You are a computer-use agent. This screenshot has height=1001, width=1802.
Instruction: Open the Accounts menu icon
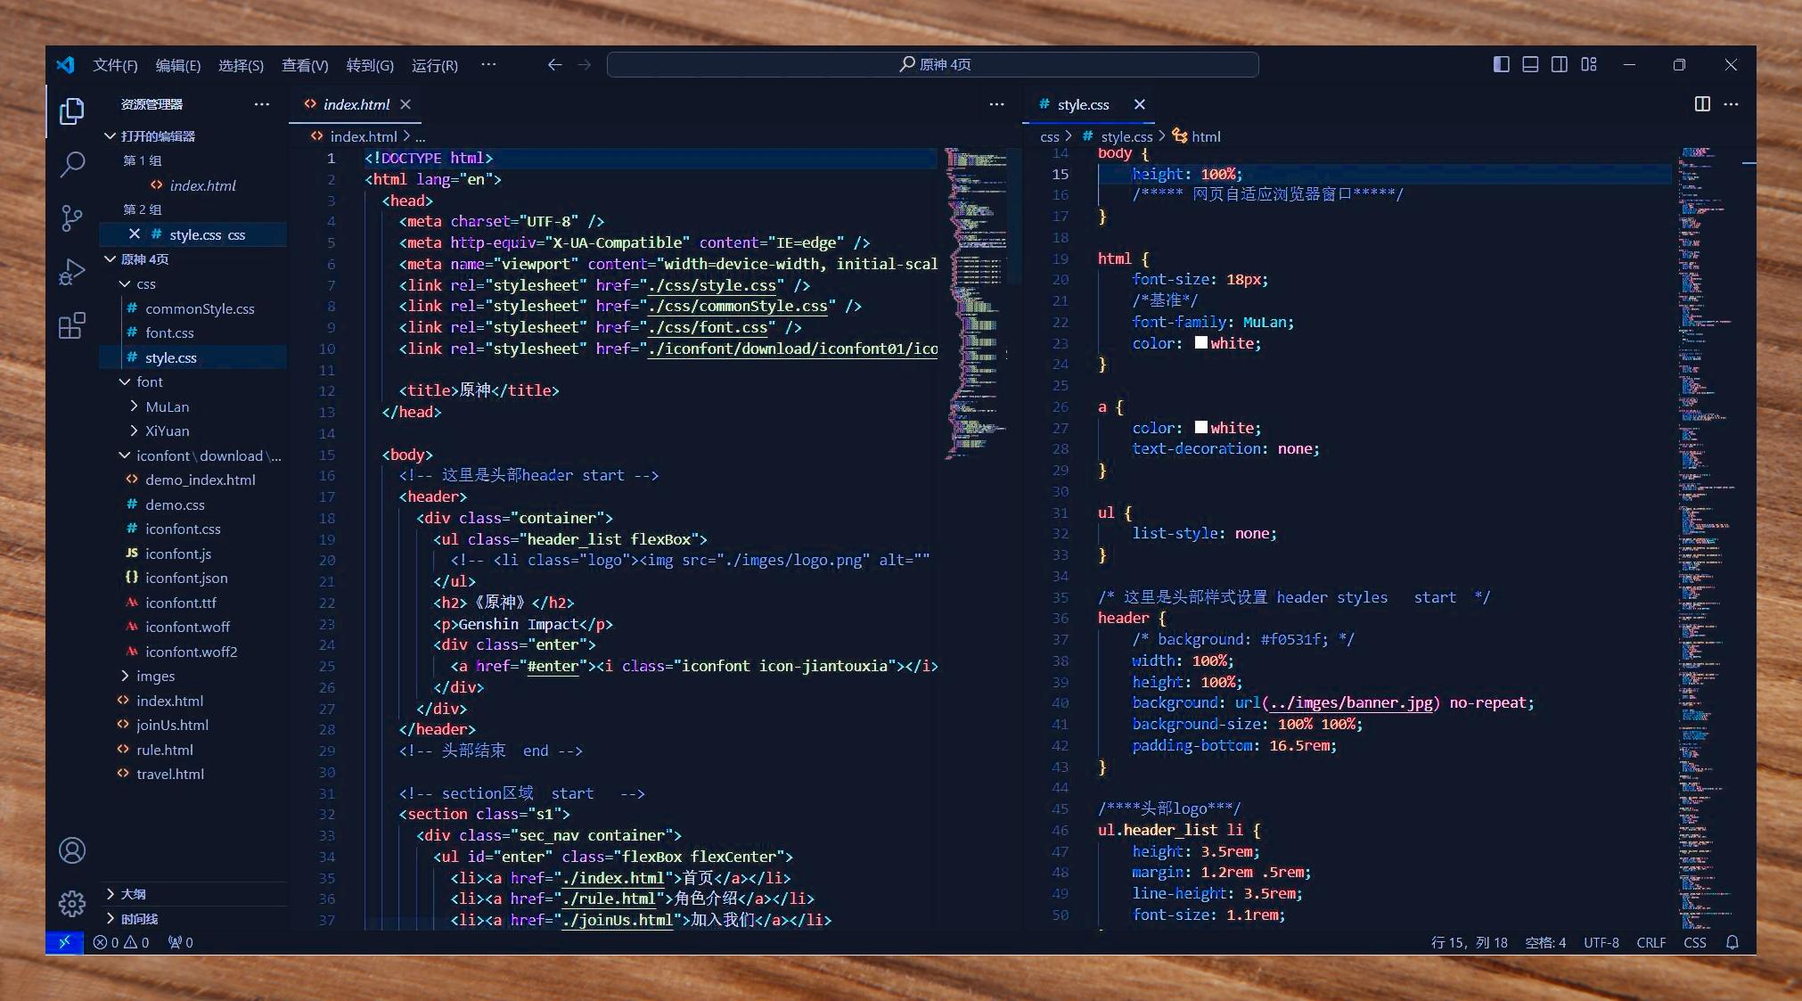[72, 850]
